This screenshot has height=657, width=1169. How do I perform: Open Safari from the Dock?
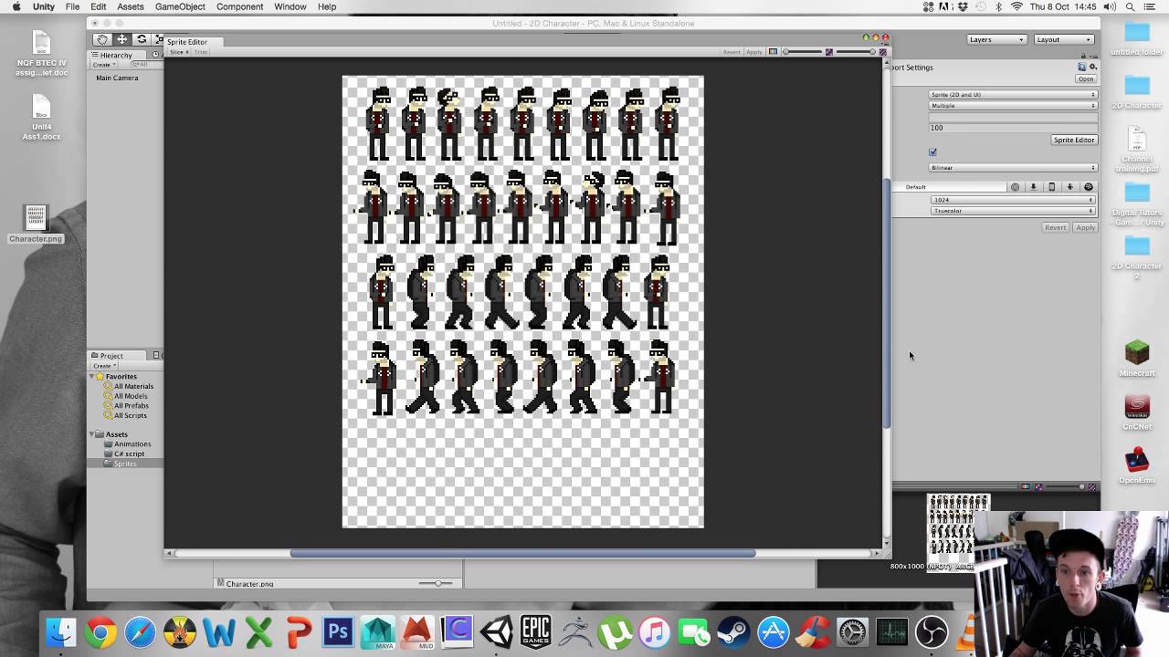(140, 631)
